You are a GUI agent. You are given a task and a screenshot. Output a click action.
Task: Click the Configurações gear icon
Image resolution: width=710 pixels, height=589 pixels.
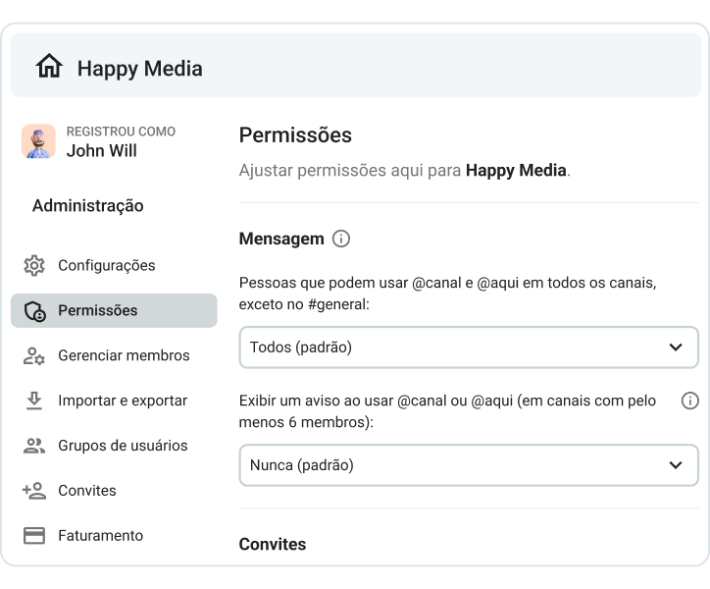(x=34, y=265)
